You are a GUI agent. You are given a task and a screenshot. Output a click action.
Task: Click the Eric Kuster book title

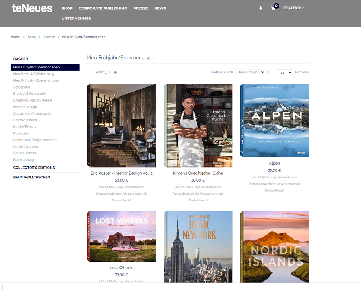[x=122, y=173]
